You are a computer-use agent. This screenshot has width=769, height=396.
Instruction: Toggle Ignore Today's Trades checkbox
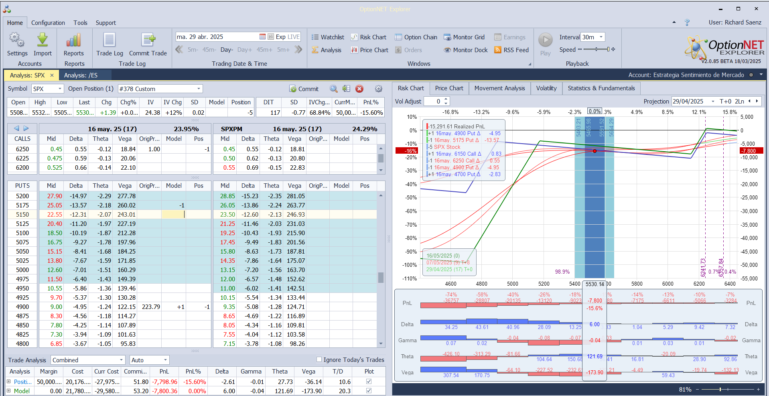[x=319, y=359]
